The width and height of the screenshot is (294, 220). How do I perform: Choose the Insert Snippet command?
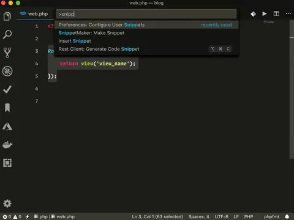146,41
